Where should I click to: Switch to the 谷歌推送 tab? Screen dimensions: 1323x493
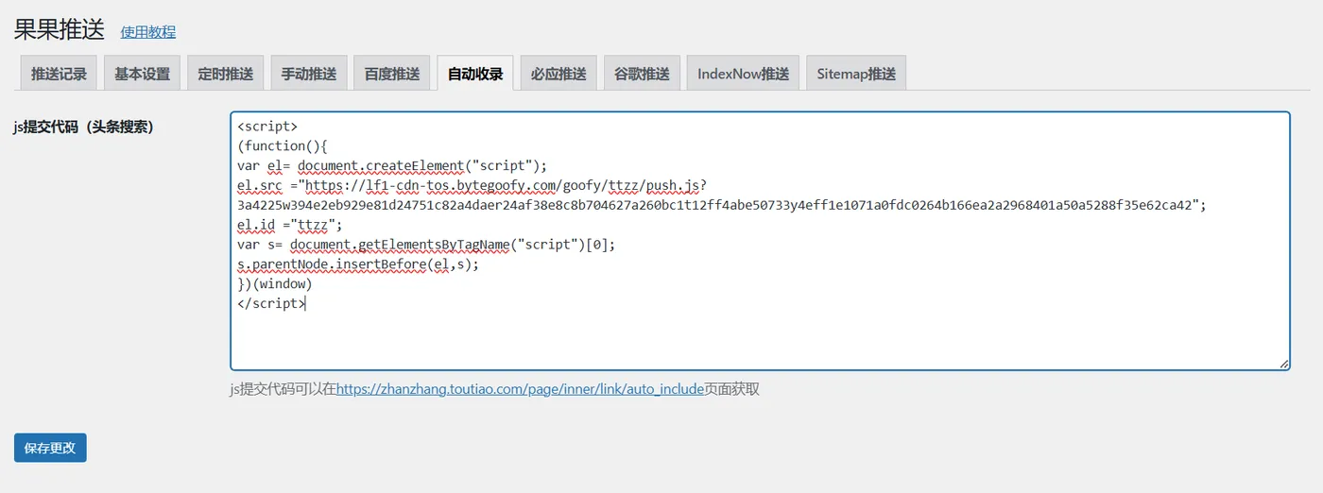(x=642, y=73)
